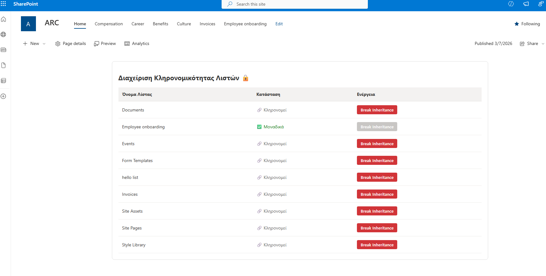
Task: Open the Compensation navigation tab
Action: point(109,24)
